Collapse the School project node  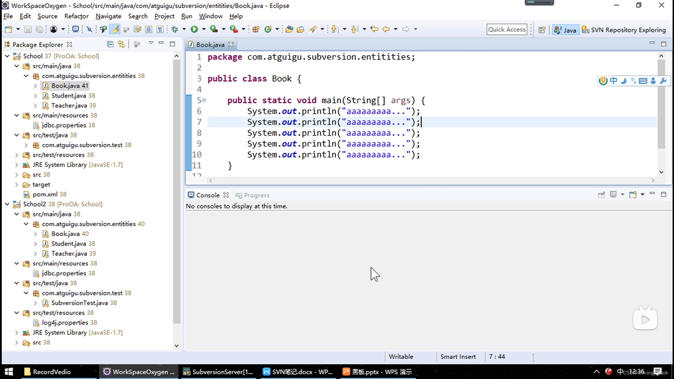click(x=7, y=56)
